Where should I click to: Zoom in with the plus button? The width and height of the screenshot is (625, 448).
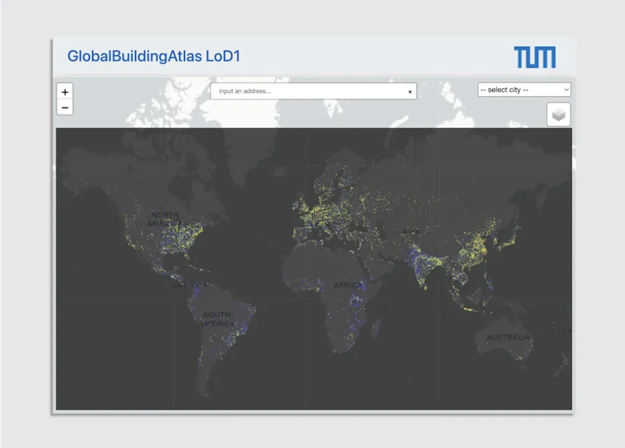pyautogui.click(x=65, y=92)
